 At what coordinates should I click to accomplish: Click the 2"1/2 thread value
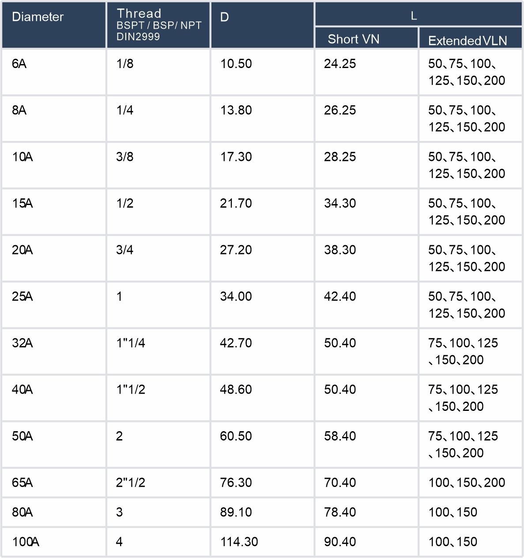click(131, 482)
